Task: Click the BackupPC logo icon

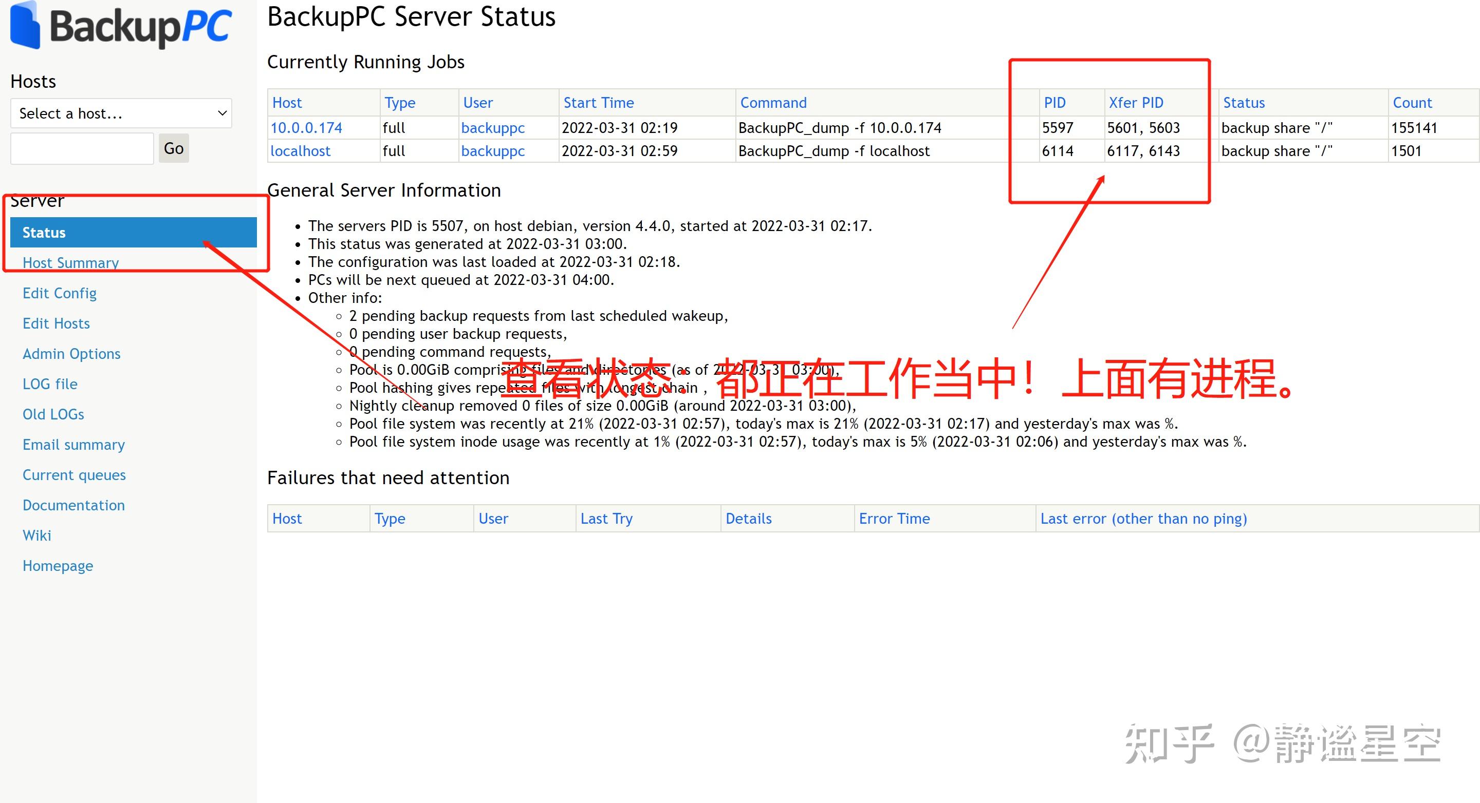Action: click(25, 26)
